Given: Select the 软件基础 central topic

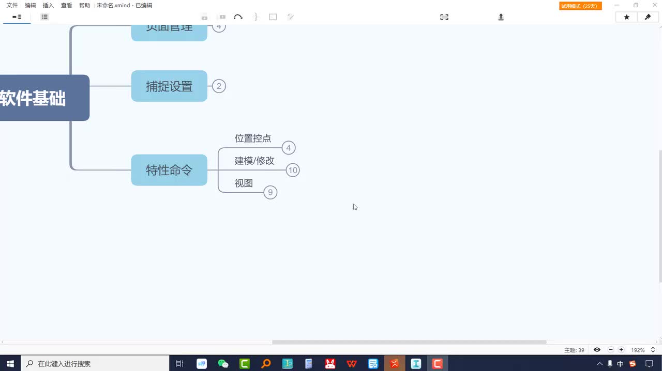Looking at the screenshot, I should tap(44, 98).
